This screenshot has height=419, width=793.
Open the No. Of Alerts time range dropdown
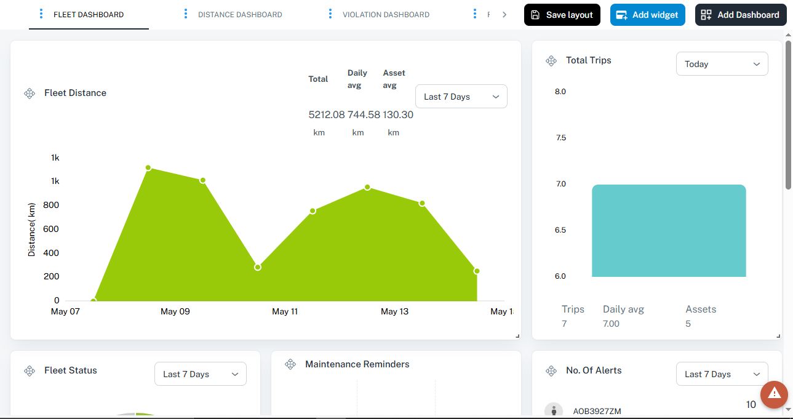722,373
